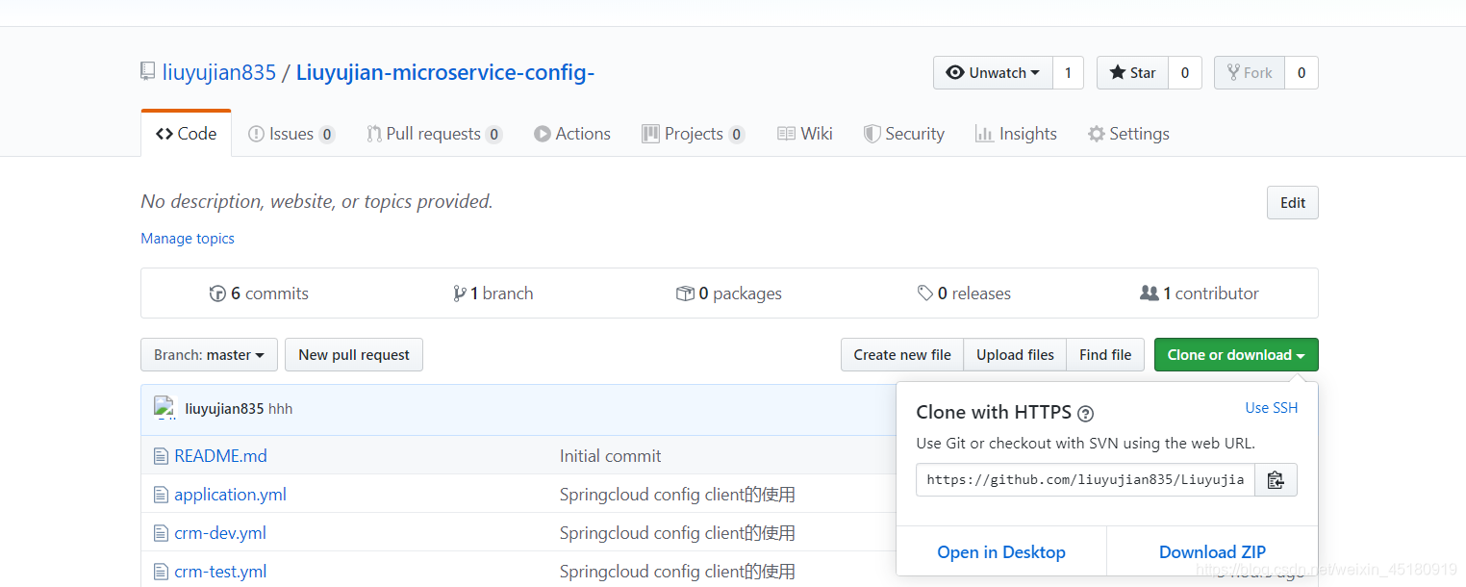Open the crm-dev.yml file

tap(220, 533)
